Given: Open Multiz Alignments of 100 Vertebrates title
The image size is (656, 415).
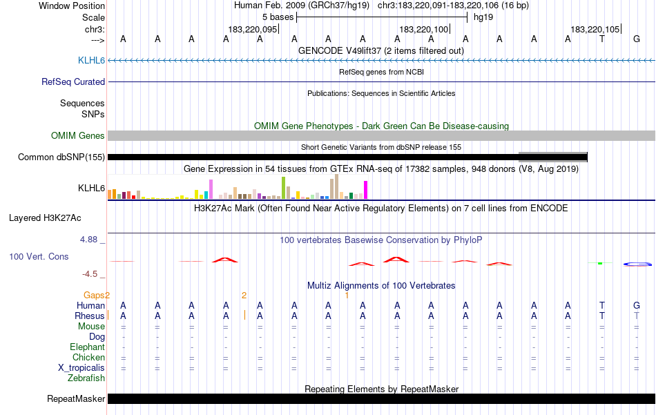Looking at the screenshot, I should tap(381, 286).
